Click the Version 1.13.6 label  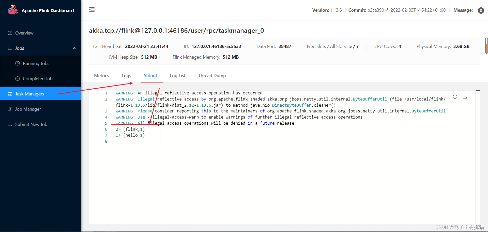coord(327,10)
